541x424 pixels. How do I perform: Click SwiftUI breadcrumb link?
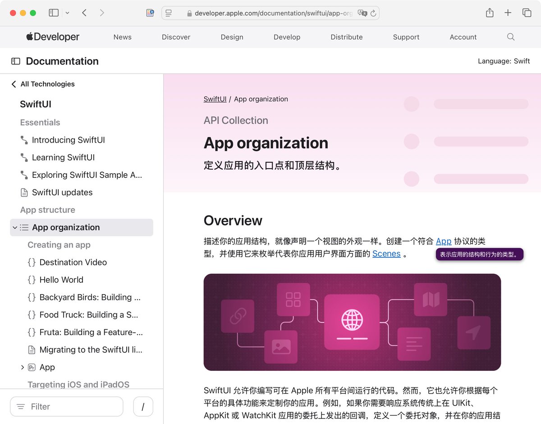pos(215,99)
